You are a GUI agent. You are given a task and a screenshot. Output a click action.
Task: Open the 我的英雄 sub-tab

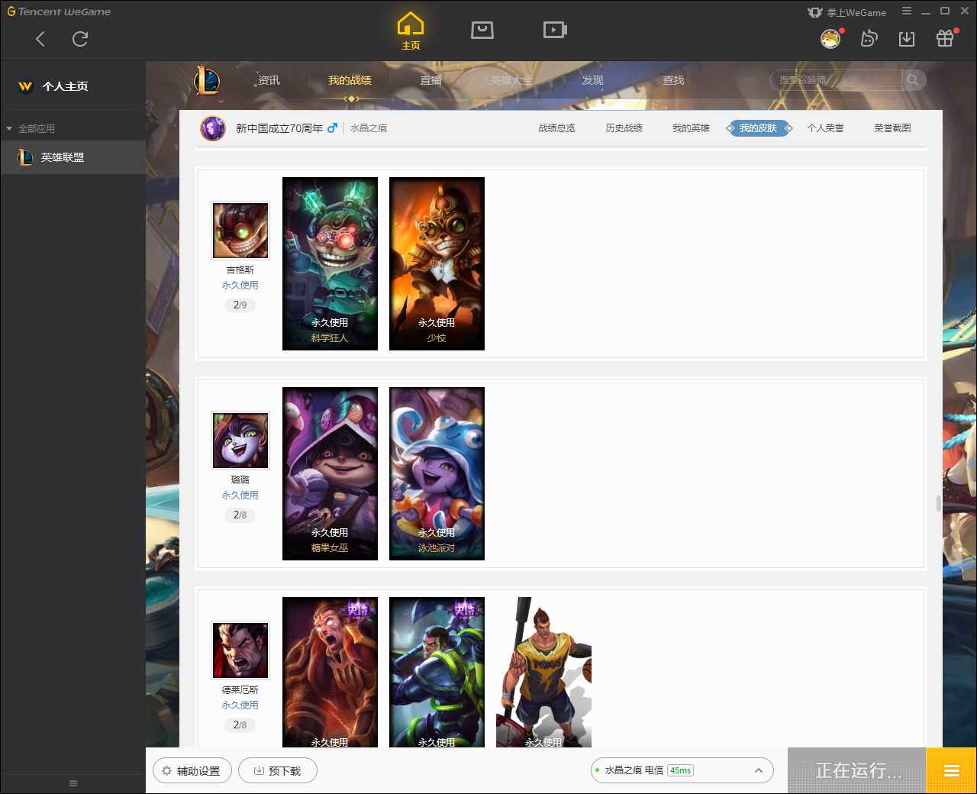(x=691, y=128)
